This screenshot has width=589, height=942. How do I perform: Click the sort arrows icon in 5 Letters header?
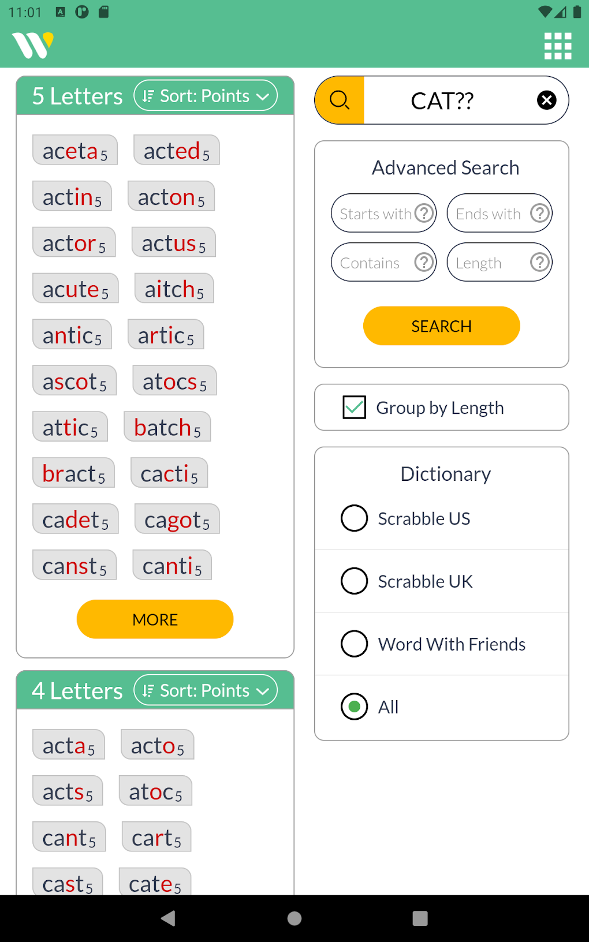click(x=148, y=95)
